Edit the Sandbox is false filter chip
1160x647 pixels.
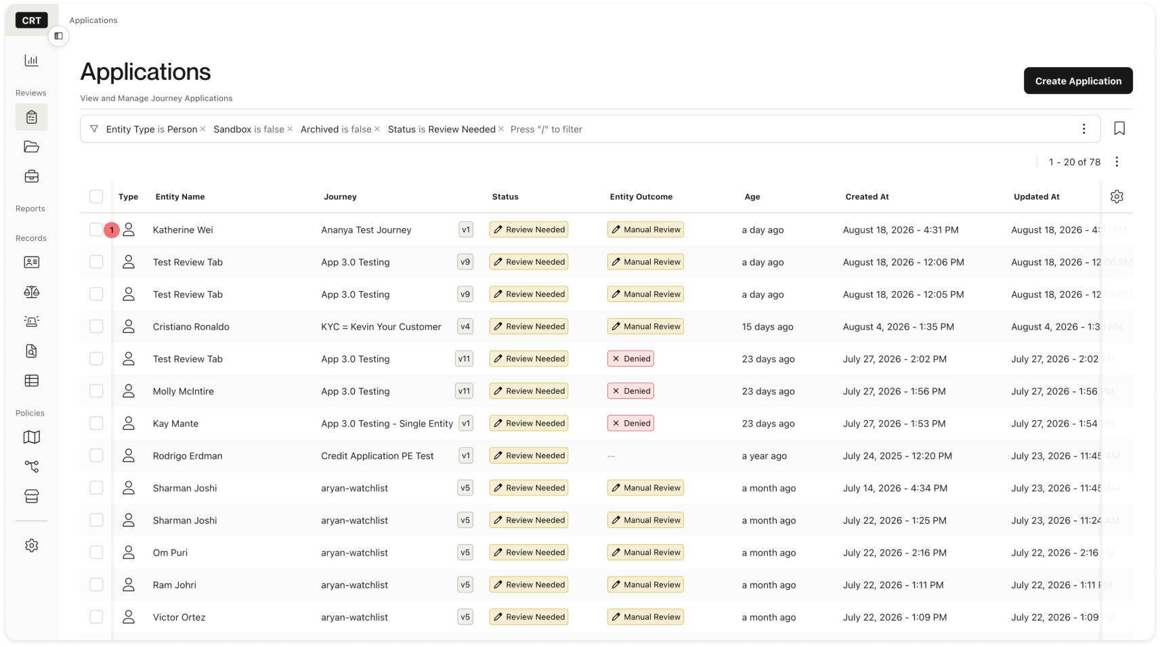point(249,129)
